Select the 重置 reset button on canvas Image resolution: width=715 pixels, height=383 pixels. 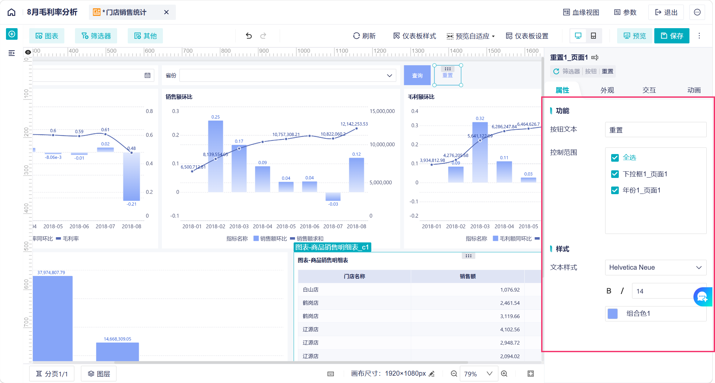coord(448,76)
